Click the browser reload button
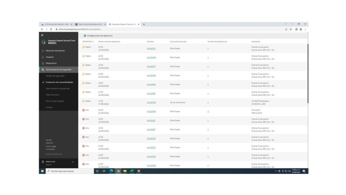This screenshot has width=346, height=195. (51, 29)
